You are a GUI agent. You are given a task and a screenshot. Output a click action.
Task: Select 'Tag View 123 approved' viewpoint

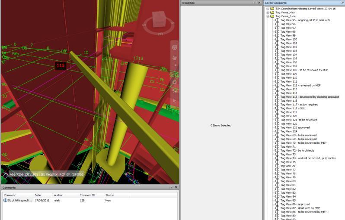[x=295, y=127]
